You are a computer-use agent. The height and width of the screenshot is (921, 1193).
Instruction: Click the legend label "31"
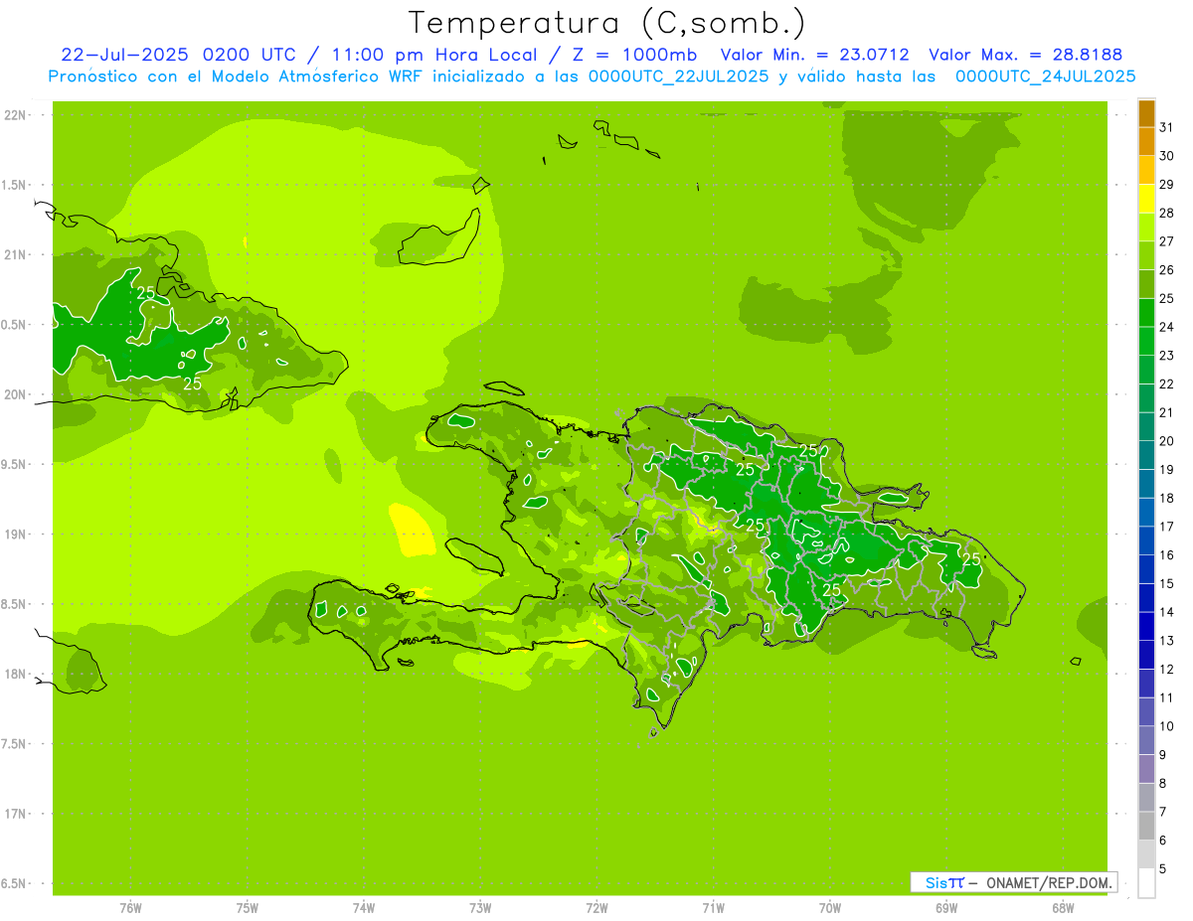(x=1166, y=127)
